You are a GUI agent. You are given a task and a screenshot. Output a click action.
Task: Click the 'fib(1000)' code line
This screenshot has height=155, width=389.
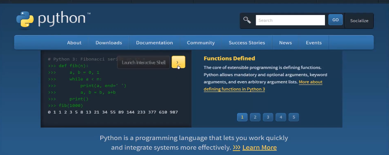(x=65, y=105)
